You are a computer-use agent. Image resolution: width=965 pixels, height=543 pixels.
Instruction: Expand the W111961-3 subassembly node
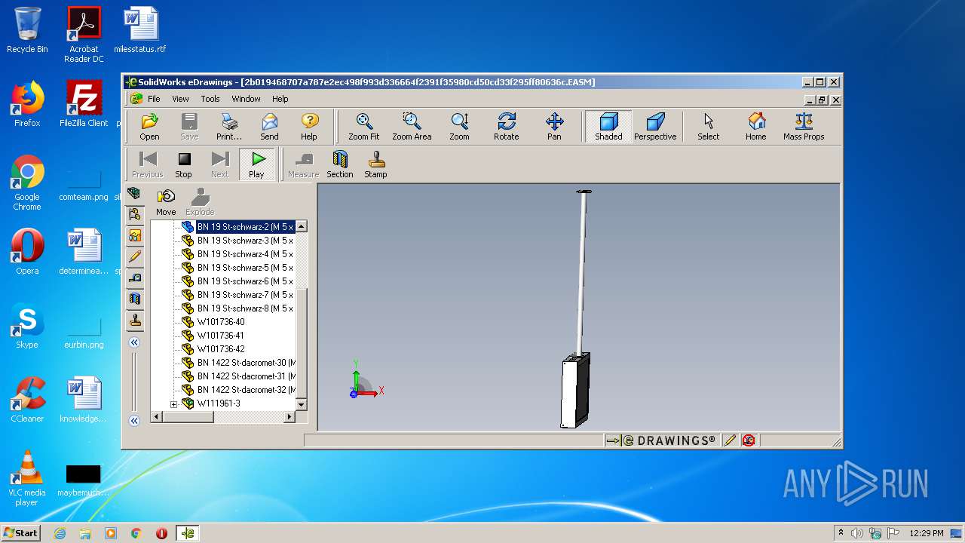[173, 404]
